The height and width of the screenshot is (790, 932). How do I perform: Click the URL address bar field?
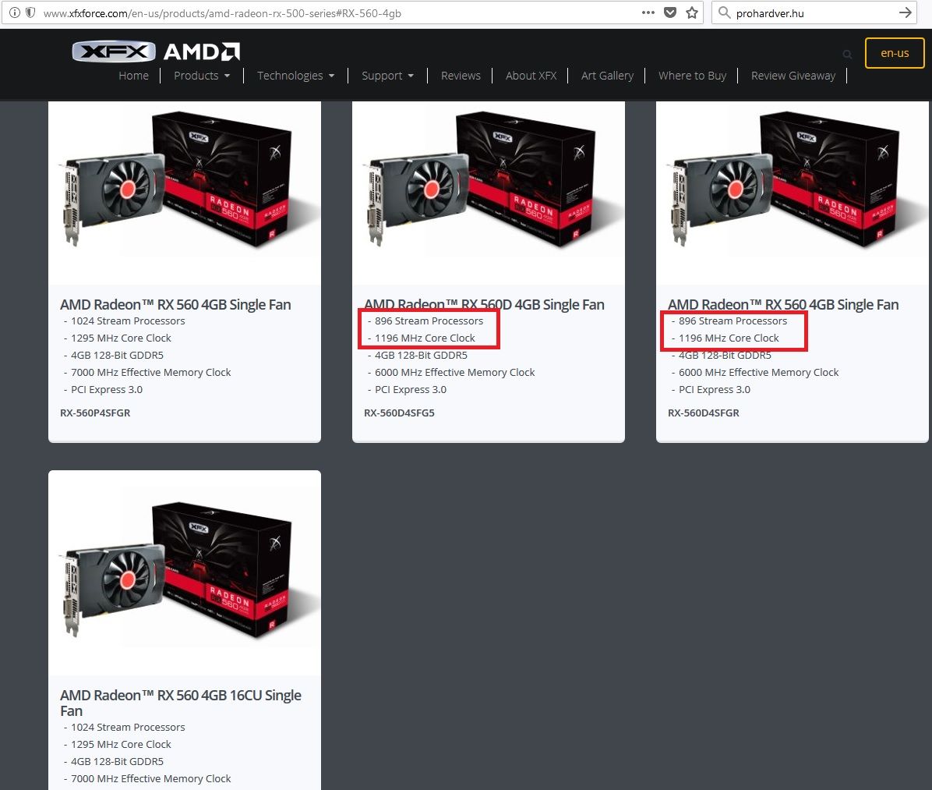point(339,13)
